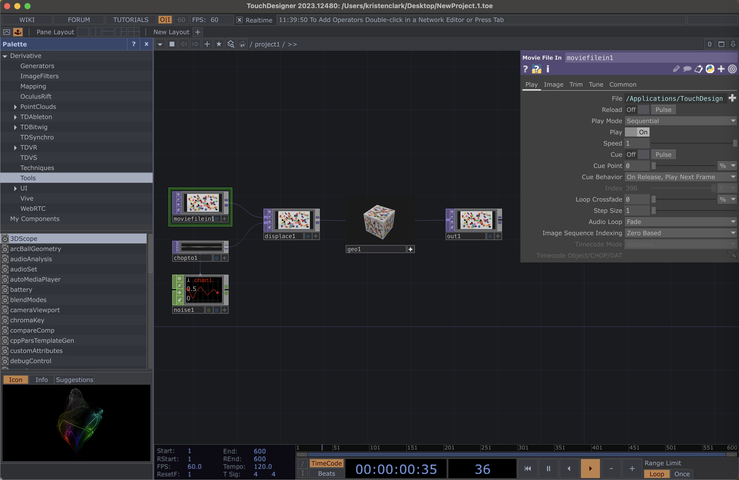Toggle the Play On switch

click(x=637, y=132)
